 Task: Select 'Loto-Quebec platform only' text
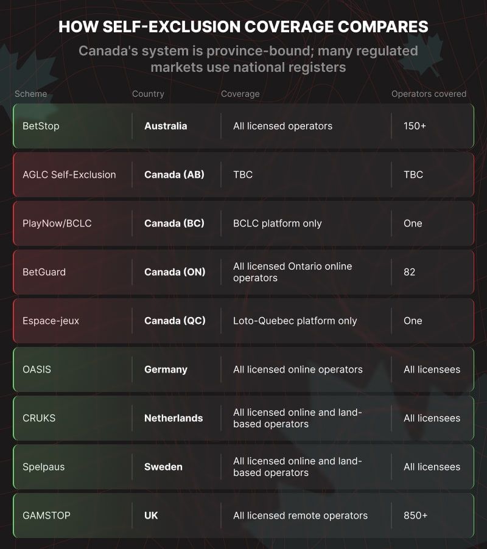[295, 321]
